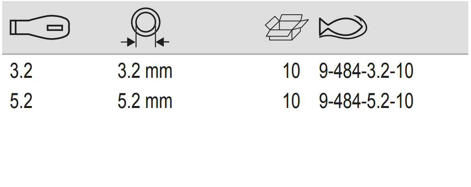The width and height of the screenshot is (471, 187).
Task: Click the fish-shaped order number icon
Action: coord(342,28)
